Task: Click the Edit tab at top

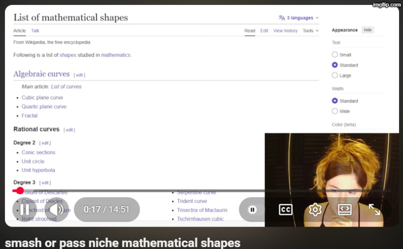Action: click(264, 31)
